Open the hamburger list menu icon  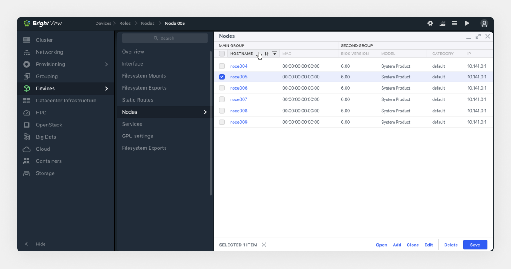point(454,24)
